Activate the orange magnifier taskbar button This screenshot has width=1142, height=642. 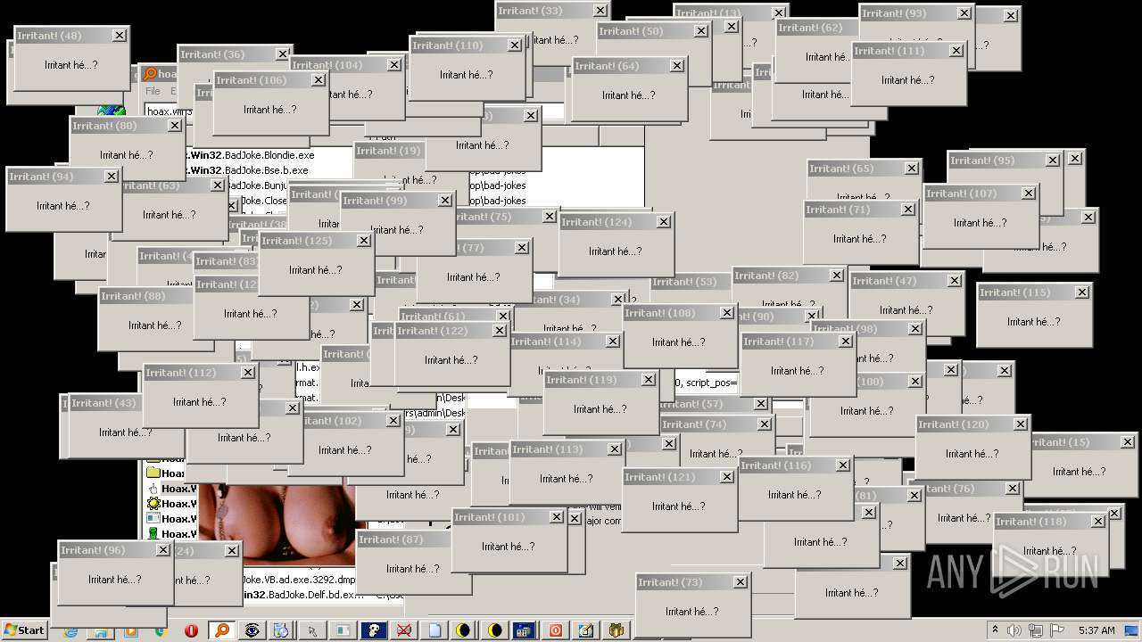(222, 630)
